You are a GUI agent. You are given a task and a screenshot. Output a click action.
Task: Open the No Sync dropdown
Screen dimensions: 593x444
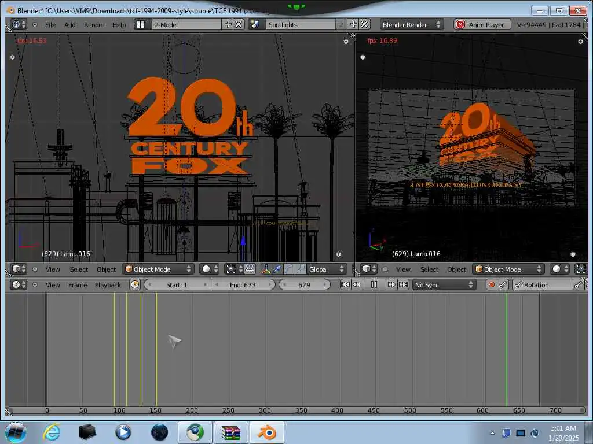(x=444, y=284)
